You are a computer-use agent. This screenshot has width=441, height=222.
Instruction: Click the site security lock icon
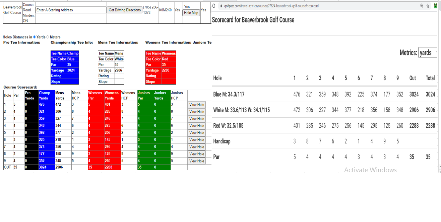[221, 6]
